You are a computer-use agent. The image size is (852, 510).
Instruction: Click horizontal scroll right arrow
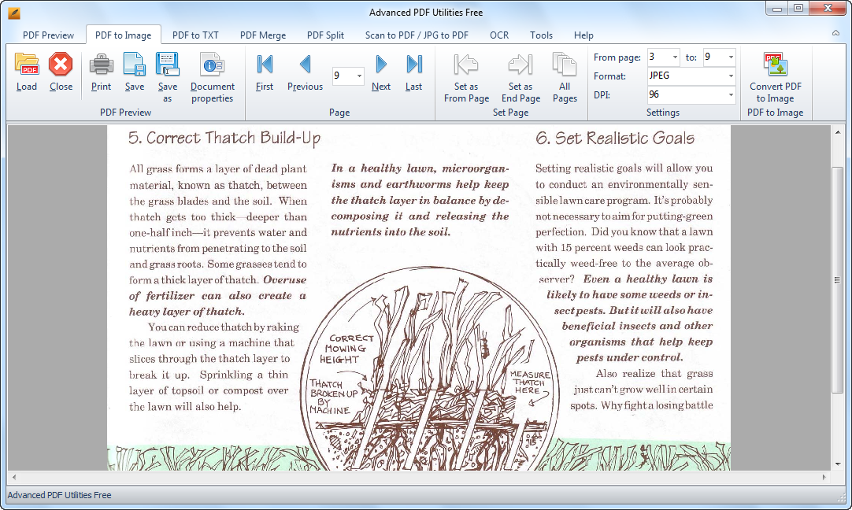[824, 478]
